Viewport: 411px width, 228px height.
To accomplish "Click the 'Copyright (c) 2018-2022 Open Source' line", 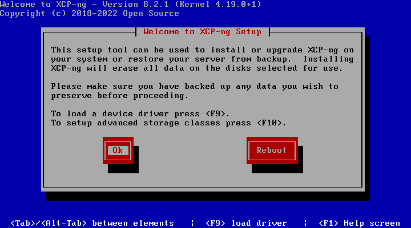I will click(90, 13).
